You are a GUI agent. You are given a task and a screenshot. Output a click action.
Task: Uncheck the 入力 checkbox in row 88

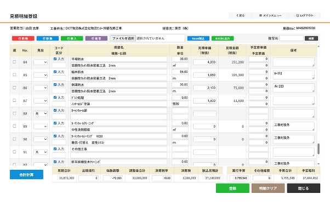pos(55,110)
